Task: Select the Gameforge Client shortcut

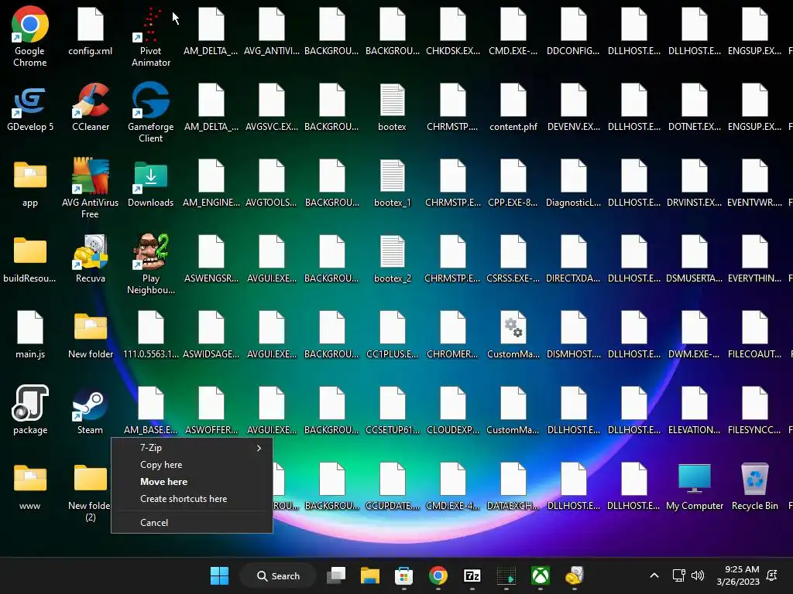Action: pyautogui.click(x=151, y=112)
